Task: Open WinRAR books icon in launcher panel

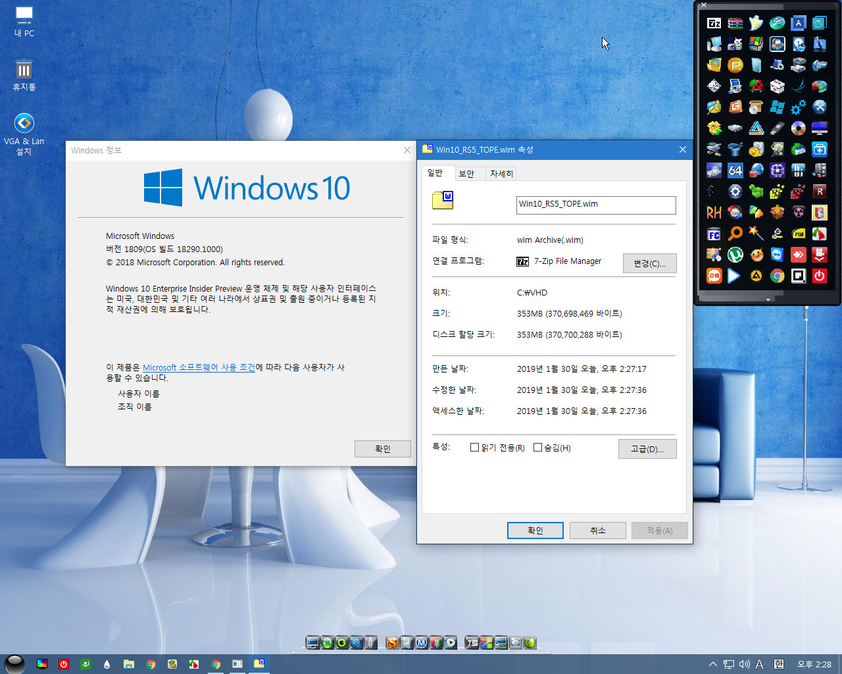Action: tap(735, 23)
